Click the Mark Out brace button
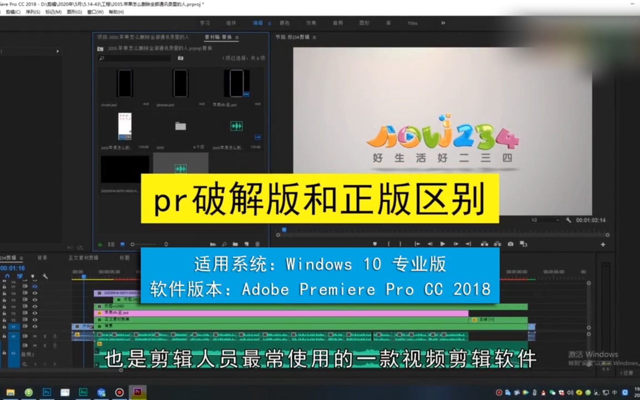This screenshot has height=400, width=640. coord(400,244)
